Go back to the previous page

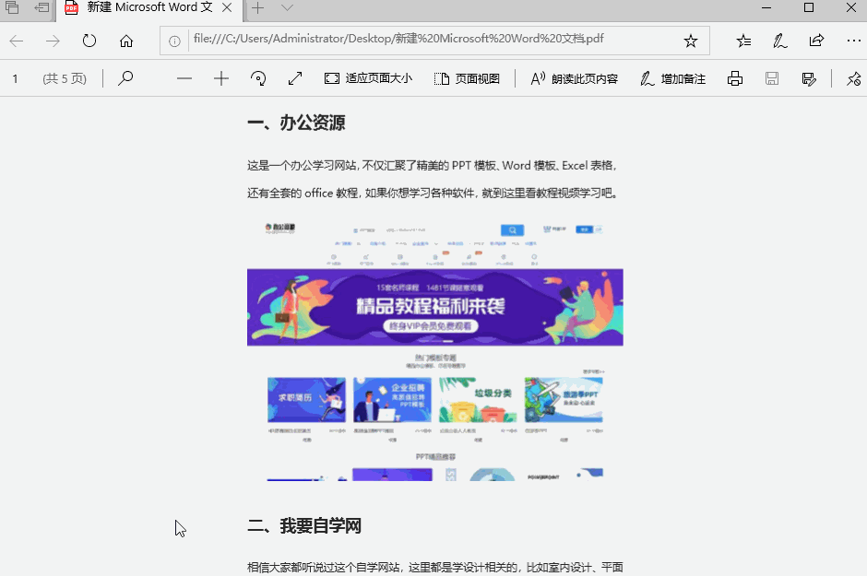(16, 41)
